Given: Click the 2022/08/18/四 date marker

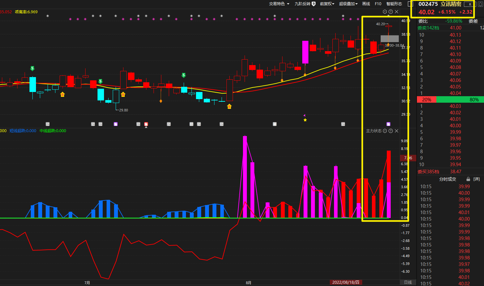Looking at the screenshot, I should pyautogui.click(x=346, y=282).
